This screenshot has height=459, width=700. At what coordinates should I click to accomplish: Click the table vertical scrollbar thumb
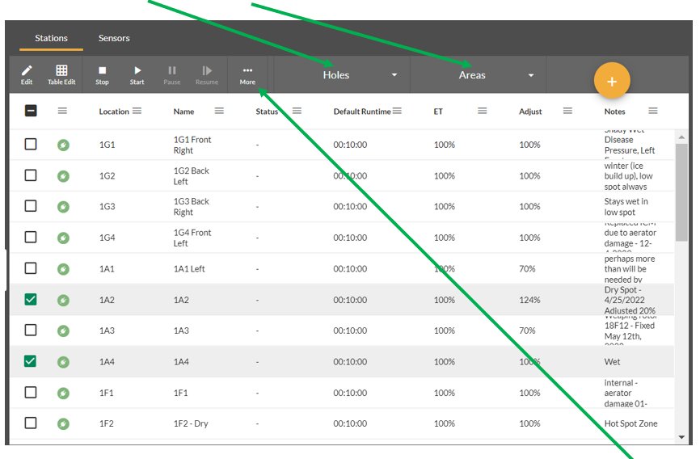click(681, 192)
